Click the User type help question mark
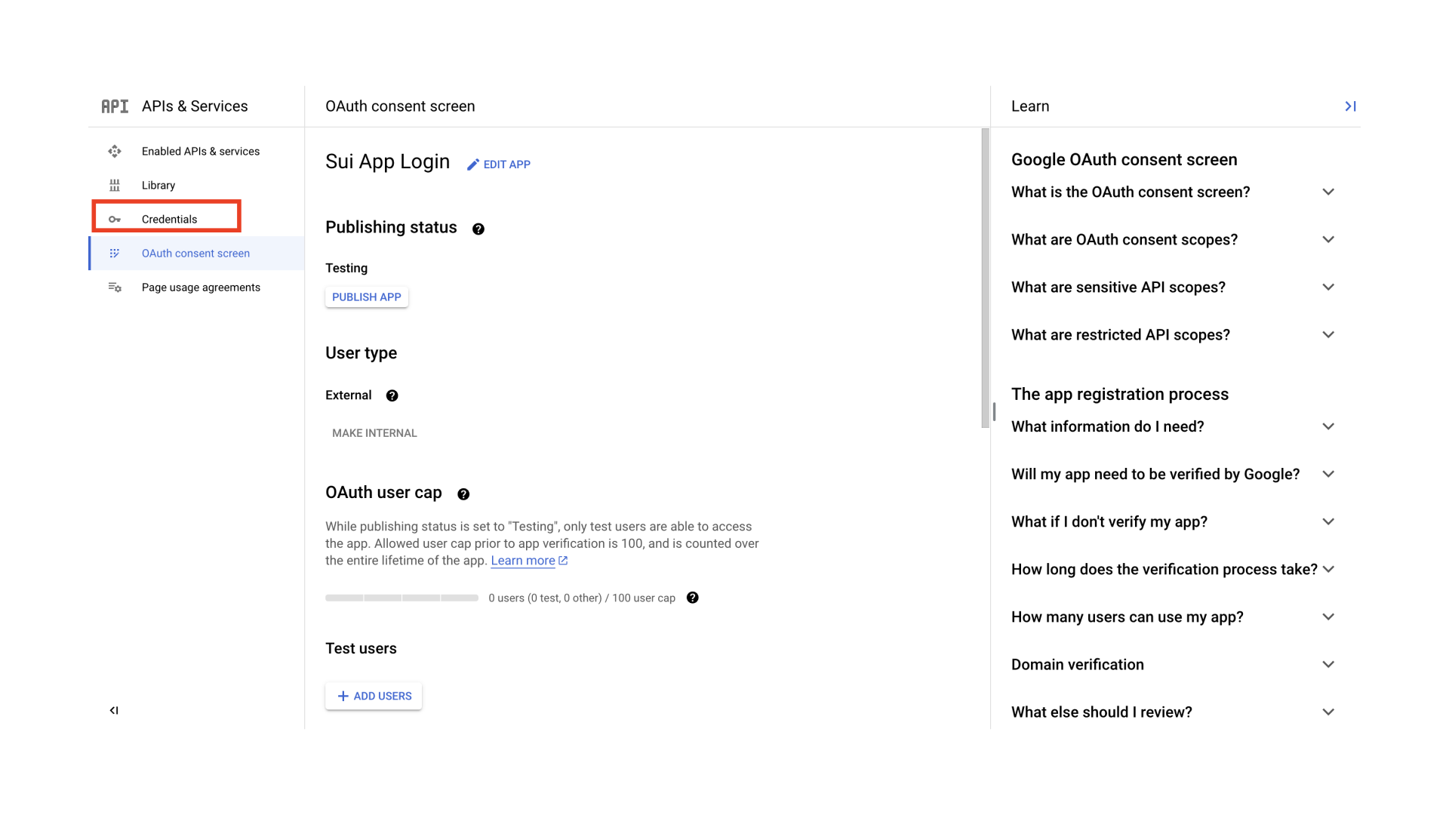The height and width of the screenshot is (815, 1449). tap(392, 396)
